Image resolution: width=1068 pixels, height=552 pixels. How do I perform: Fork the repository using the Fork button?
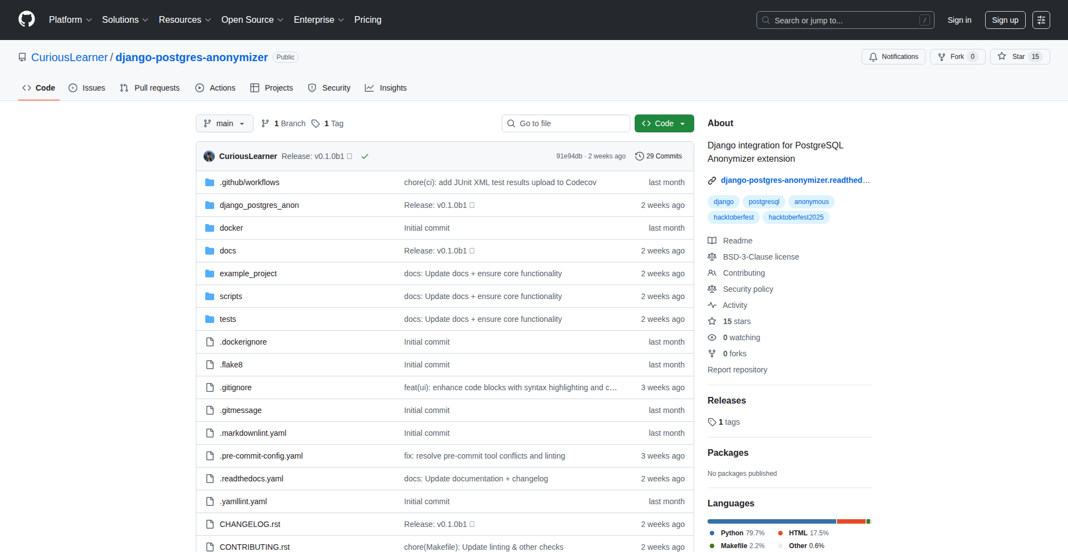click(x=957, y=57)
